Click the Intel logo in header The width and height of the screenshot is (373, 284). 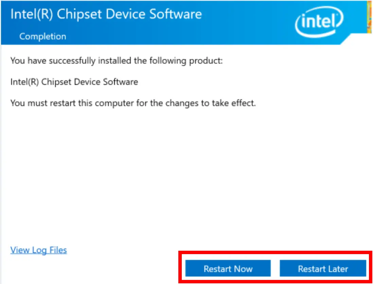point(319,22)
